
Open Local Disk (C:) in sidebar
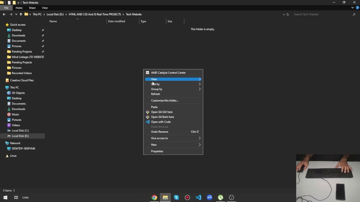click(x=20, y=131)
